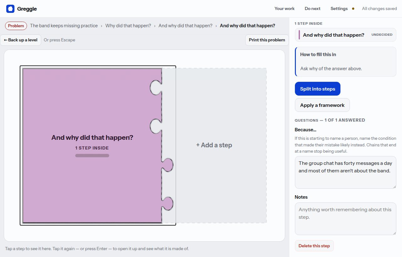The width and height of the screenshot is (402, 257).
Task: Open first "Why did that happen?" breadcrumb
Action: [x=128, y=26]
